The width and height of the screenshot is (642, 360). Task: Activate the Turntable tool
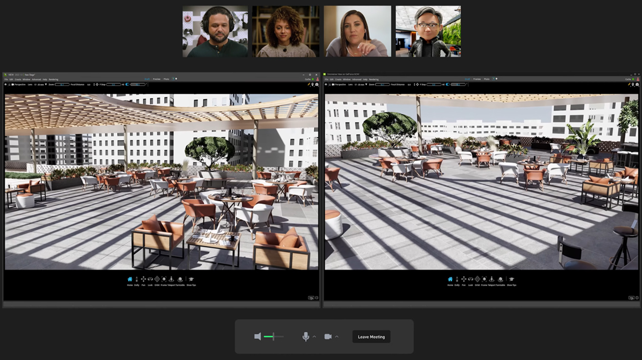(x=180, y=279)
